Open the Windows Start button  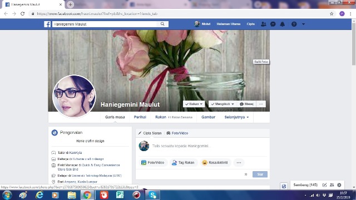pyautogui.click(x=7, y=195)
